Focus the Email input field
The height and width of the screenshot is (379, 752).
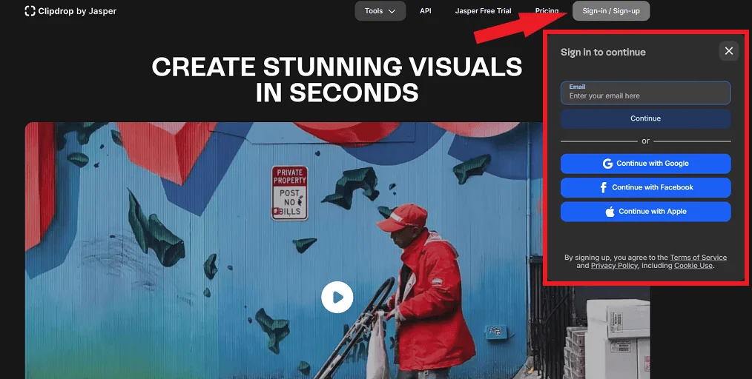click(x=645, y=93)
